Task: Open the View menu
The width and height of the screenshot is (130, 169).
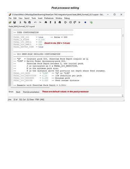Action: pos(21,18)
